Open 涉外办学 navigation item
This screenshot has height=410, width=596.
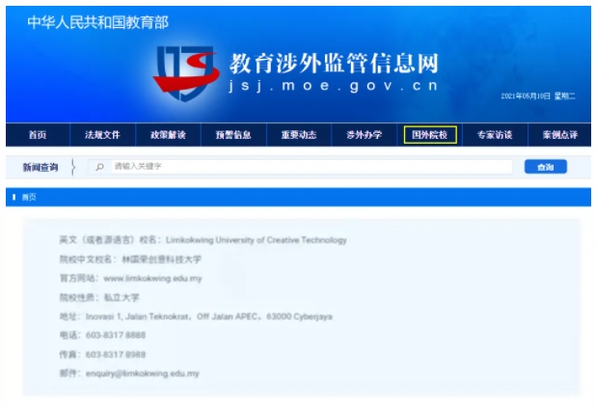(365, 135)
